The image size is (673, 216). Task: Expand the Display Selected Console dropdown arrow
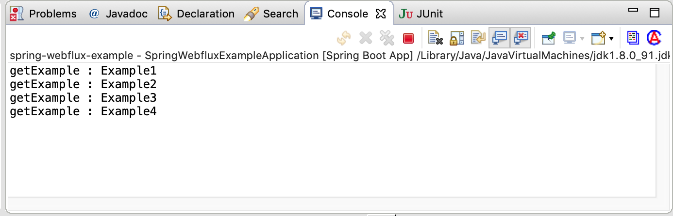tap(582, 38)
